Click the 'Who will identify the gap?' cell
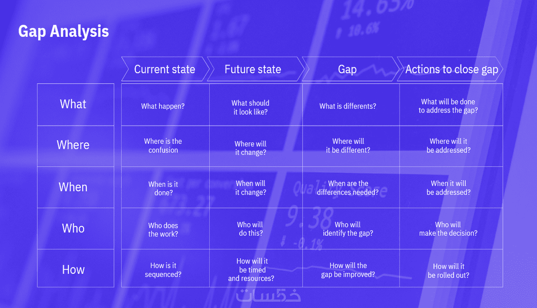Screen dimensions: 537x308 tap(351, 228)
